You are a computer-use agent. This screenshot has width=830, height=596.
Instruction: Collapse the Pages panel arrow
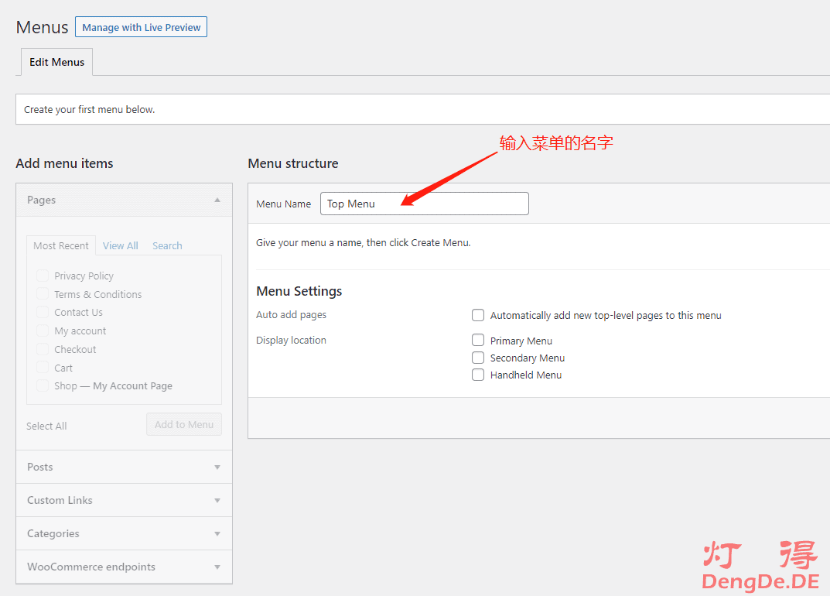[x=217, y=200]
